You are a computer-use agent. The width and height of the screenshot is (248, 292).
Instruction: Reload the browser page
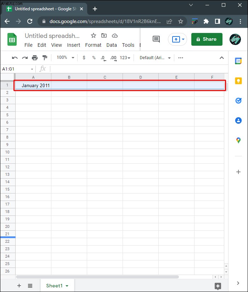click(30, 21)
